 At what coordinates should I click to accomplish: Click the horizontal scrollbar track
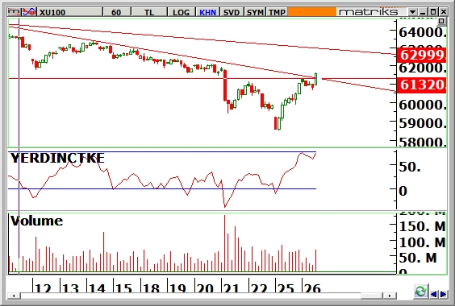tap(190, 296)
